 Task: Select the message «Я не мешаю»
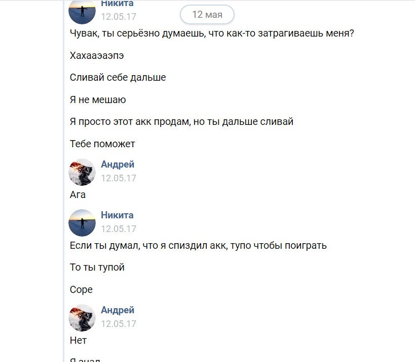click(98, 100)
